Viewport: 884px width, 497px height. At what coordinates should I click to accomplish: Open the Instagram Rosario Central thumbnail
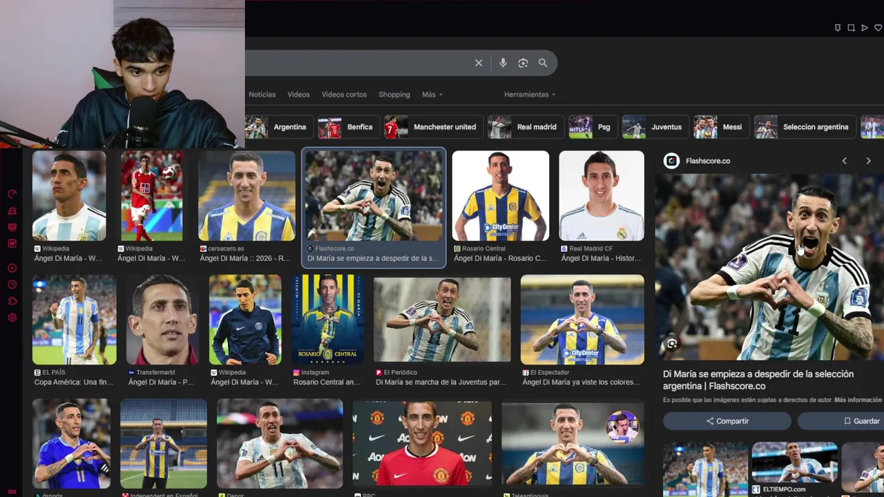coord(327,320)
